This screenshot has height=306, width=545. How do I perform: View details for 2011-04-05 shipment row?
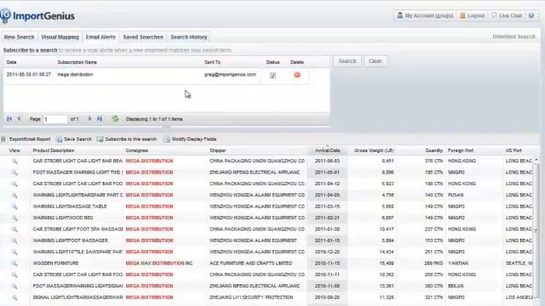[x=14, y=195]
